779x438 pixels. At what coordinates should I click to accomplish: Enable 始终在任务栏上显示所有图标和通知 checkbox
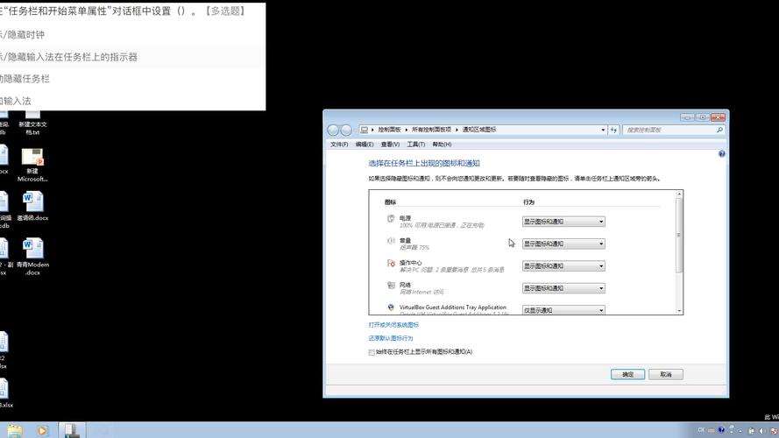pos(372,352)
